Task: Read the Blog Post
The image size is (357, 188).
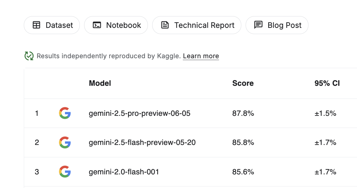Action: click(x=277, y=25)
